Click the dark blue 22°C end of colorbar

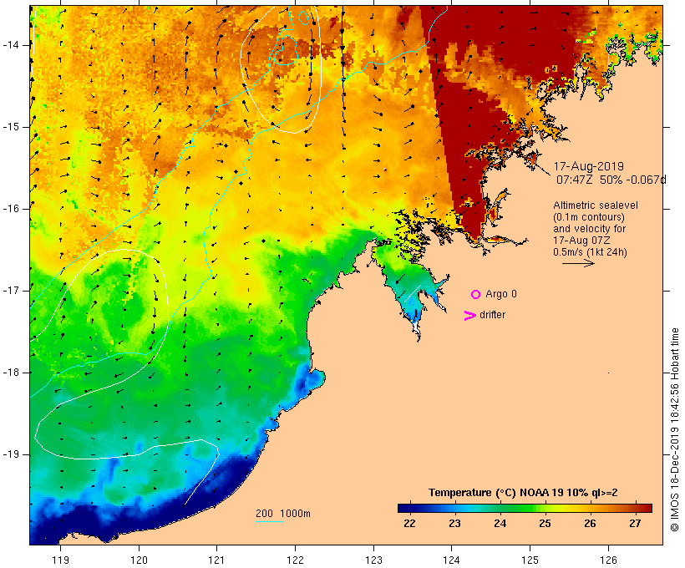403,508
